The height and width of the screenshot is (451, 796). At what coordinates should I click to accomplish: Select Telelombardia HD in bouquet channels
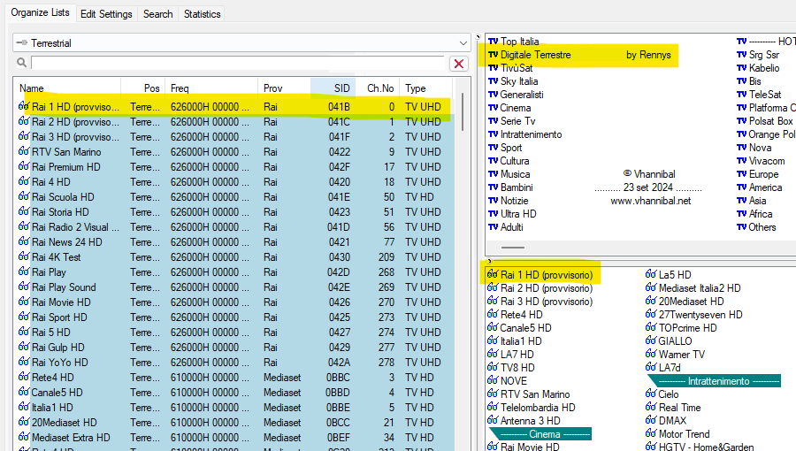pyautogui.click(x=538, y=408)
